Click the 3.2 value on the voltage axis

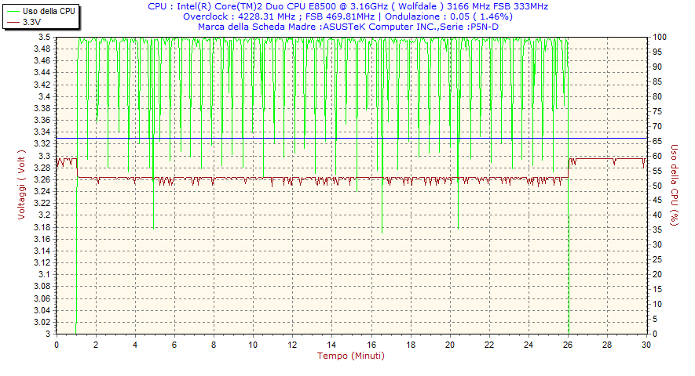pos(45,215)
